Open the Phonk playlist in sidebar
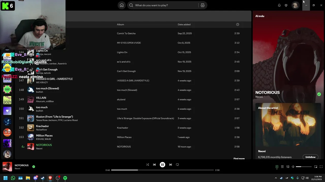Image resolution: width=325 pixels, height=182 pixels. 7,143
